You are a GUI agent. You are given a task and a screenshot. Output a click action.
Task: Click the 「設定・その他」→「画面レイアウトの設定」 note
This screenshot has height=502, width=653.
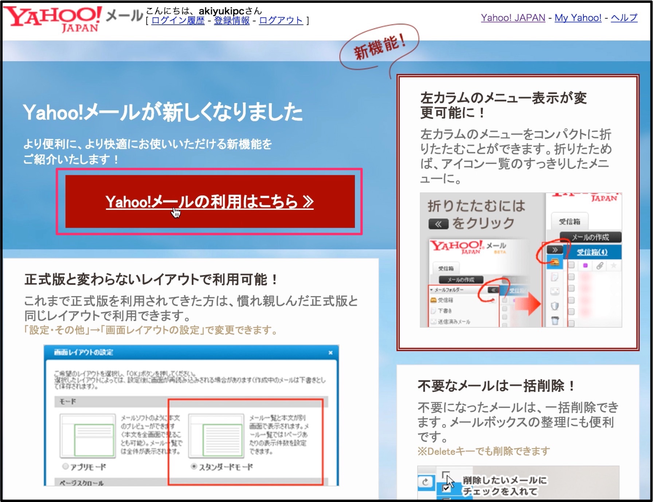(x=152, y=330)
